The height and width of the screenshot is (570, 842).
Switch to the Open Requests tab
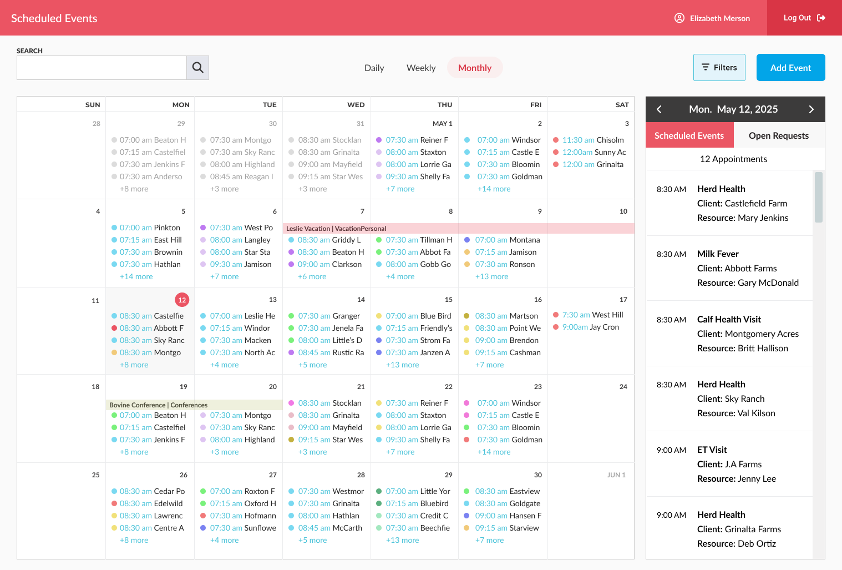click(x=778, y=135)
